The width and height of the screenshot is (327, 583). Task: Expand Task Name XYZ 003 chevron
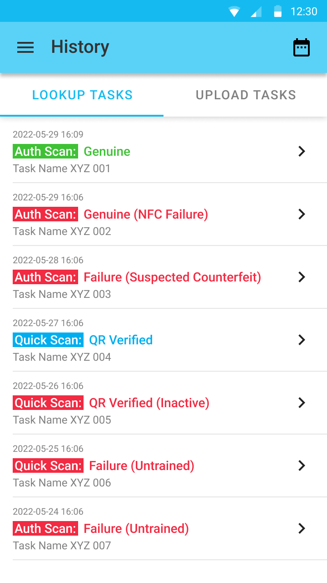(302, 277)
